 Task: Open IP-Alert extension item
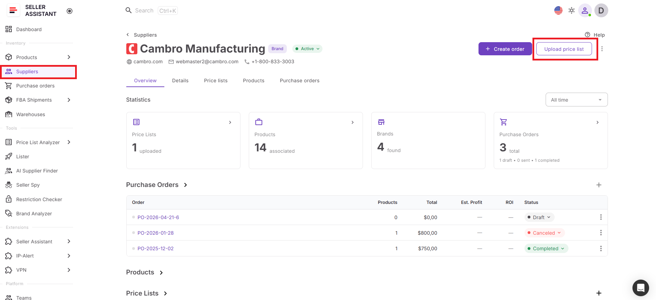pyautogui.click(x=25, y=256)
